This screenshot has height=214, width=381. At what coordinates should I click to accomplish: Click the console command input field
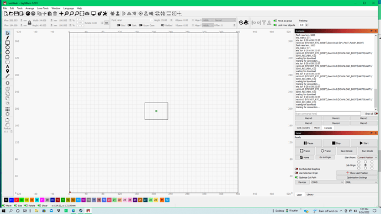pyautogui.click(x=328, y=114)
